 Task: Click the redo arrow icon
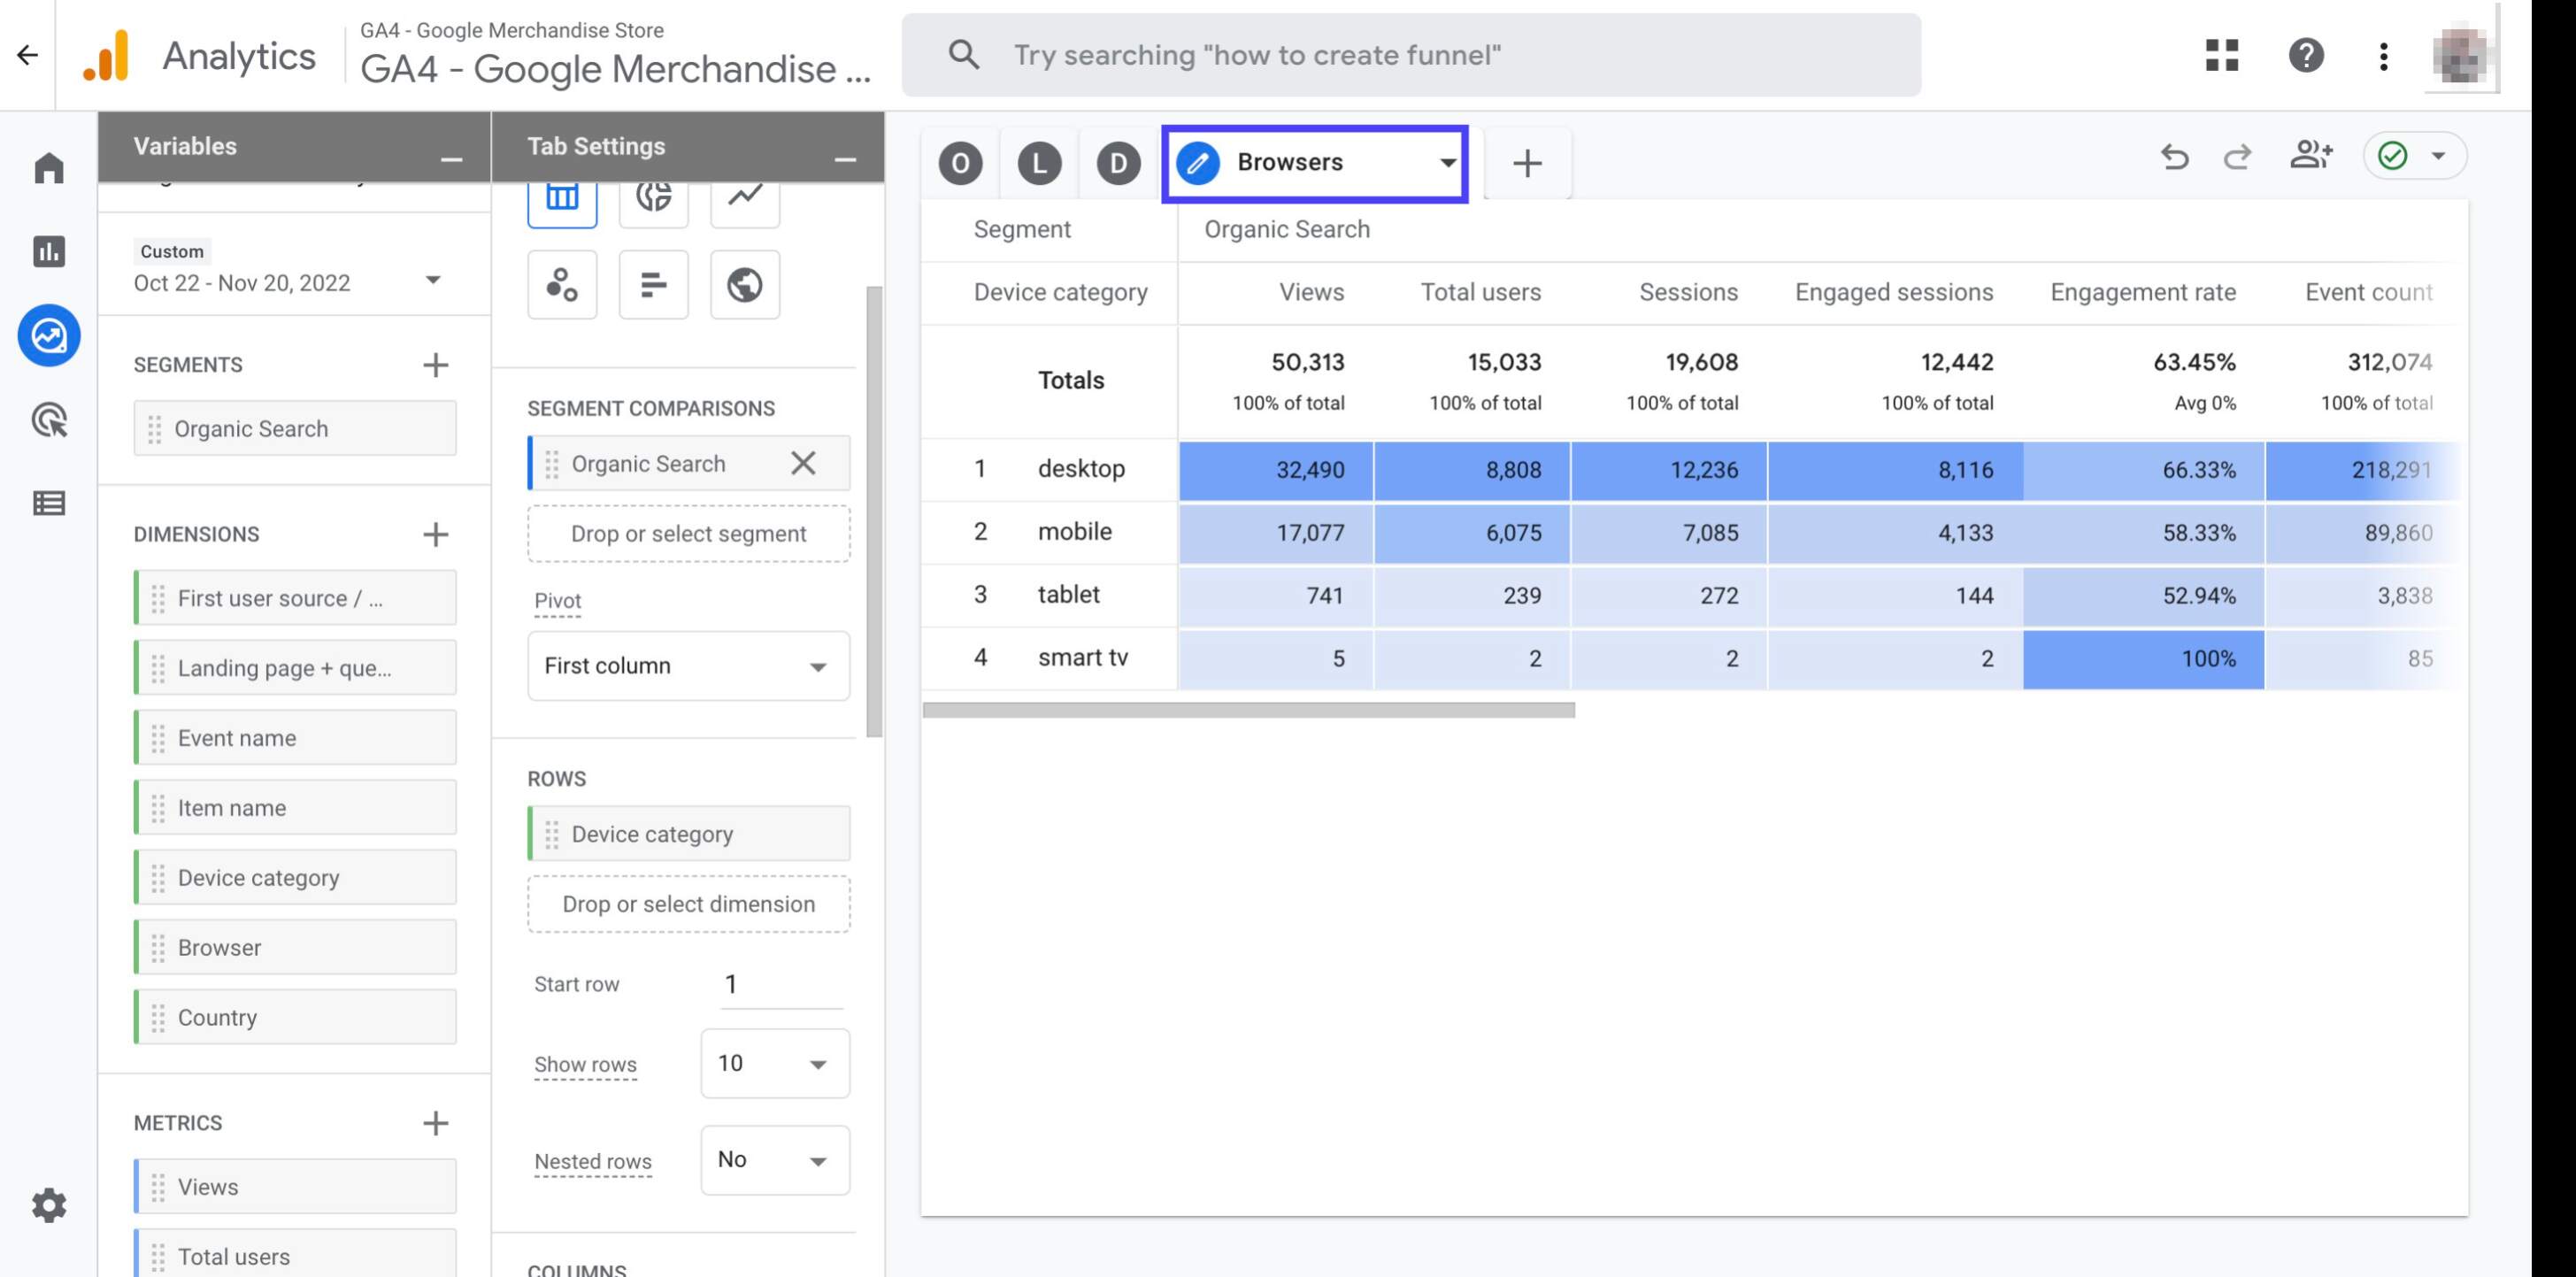(2238, 156)
